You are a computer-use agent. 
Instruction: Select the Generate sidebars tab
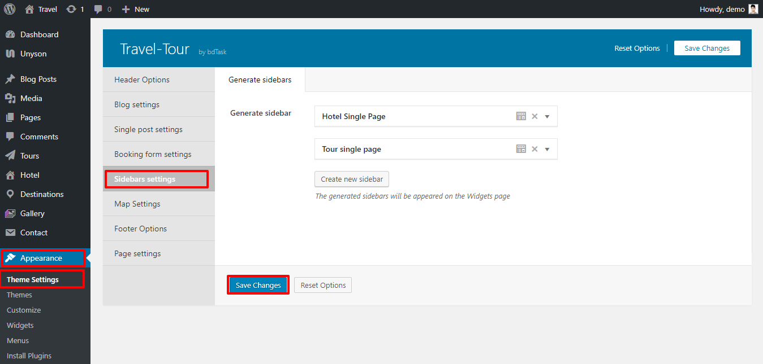260,80
